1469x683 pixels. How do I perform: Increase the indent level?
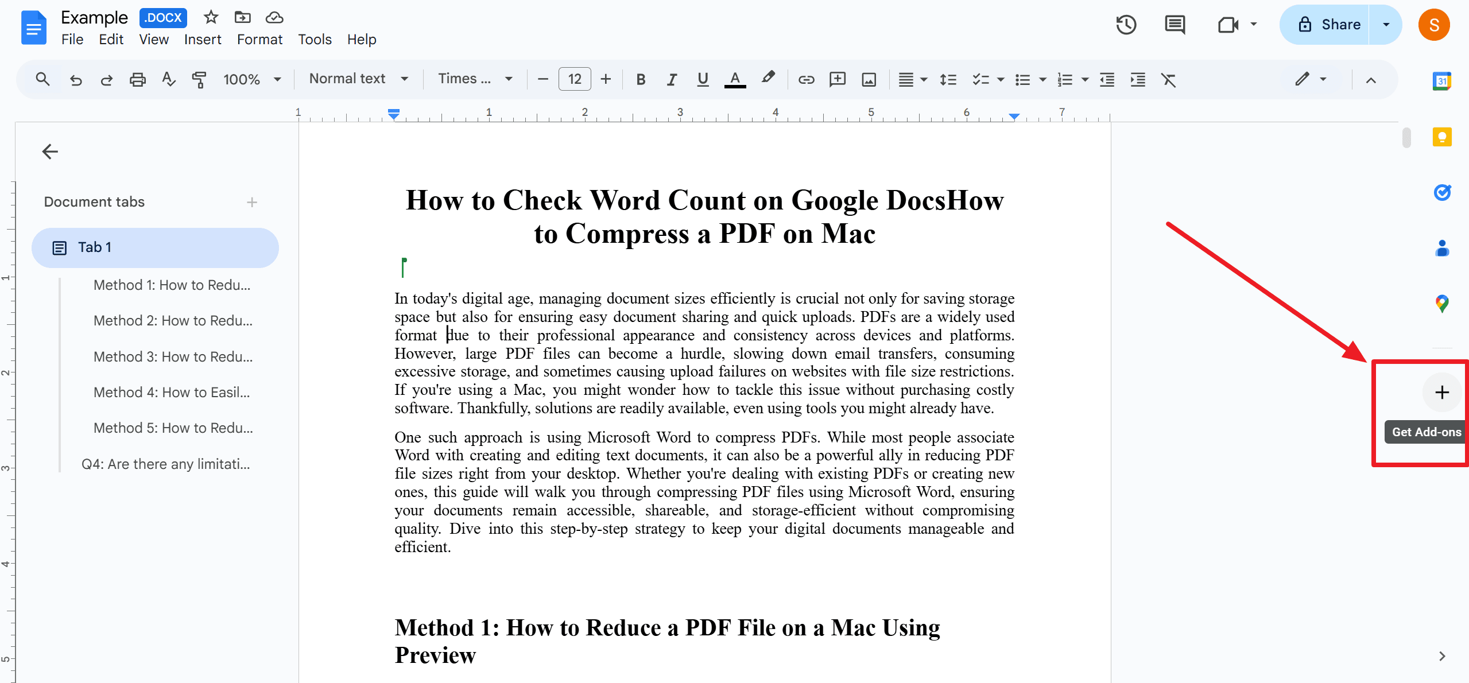click(x=1138, y=79)
